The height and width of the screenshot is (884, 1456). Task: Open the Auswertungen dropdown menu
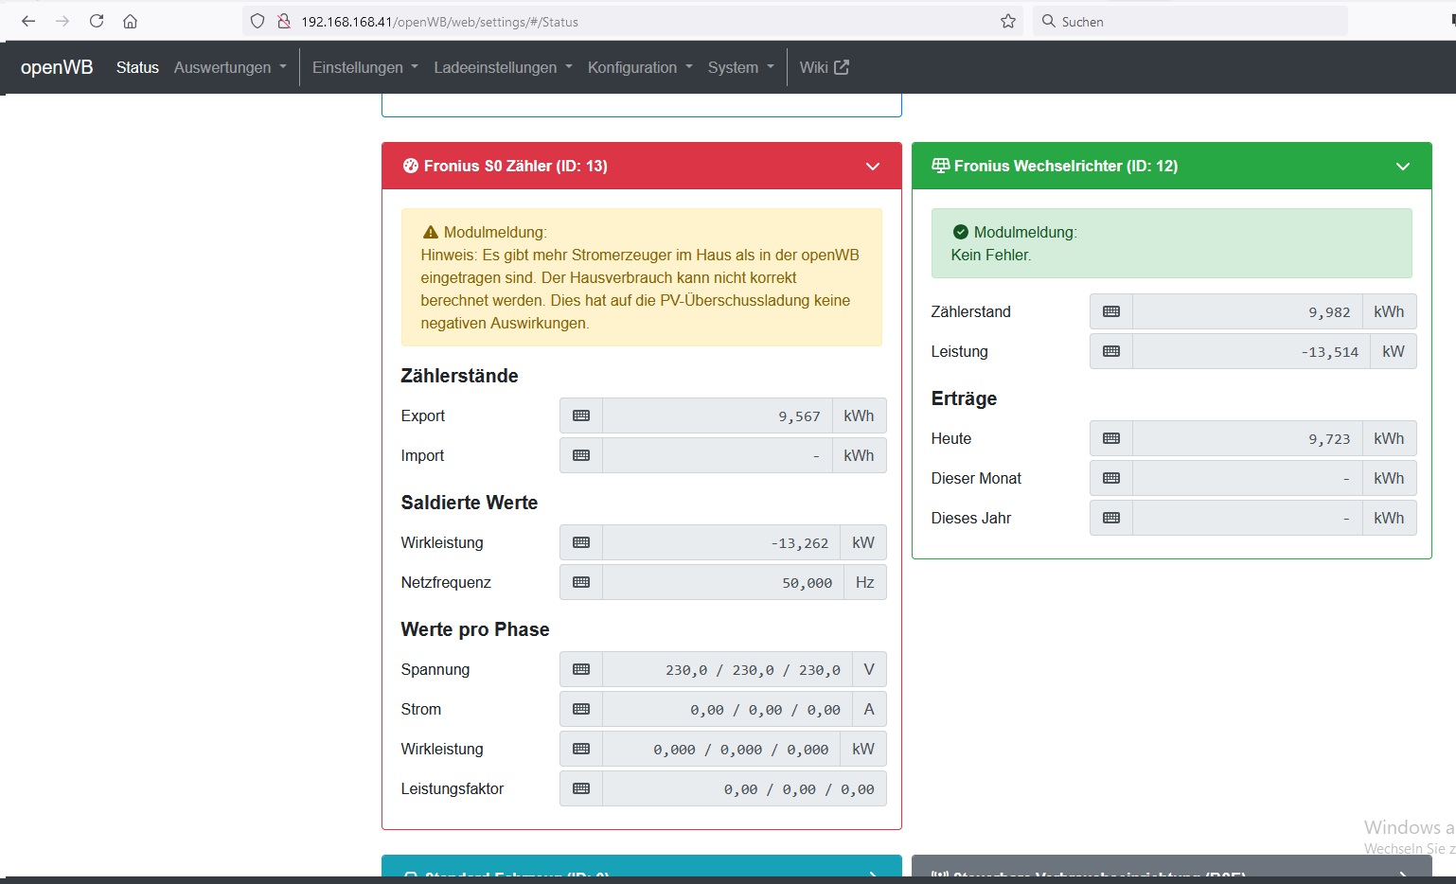(230, 67)
